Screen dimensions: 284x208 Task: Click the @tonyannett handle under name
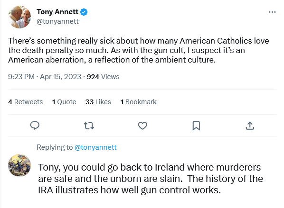[57, 21]
